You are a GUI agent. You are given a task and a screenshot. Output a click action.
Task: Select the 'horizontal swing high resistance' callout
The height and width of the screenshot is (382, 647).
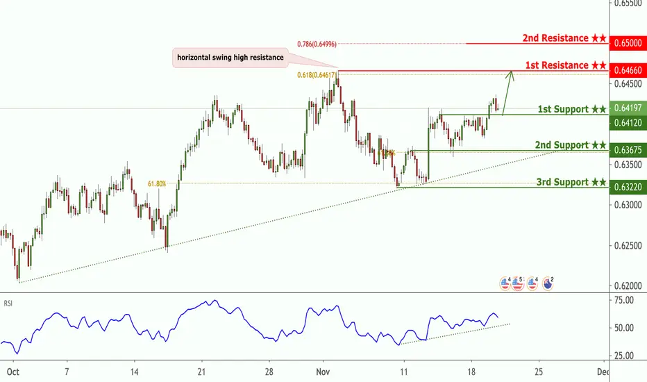coord(230,58)
